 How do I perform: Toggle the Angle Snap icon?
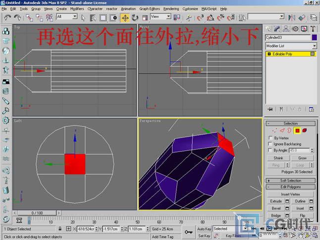(210, 18)
